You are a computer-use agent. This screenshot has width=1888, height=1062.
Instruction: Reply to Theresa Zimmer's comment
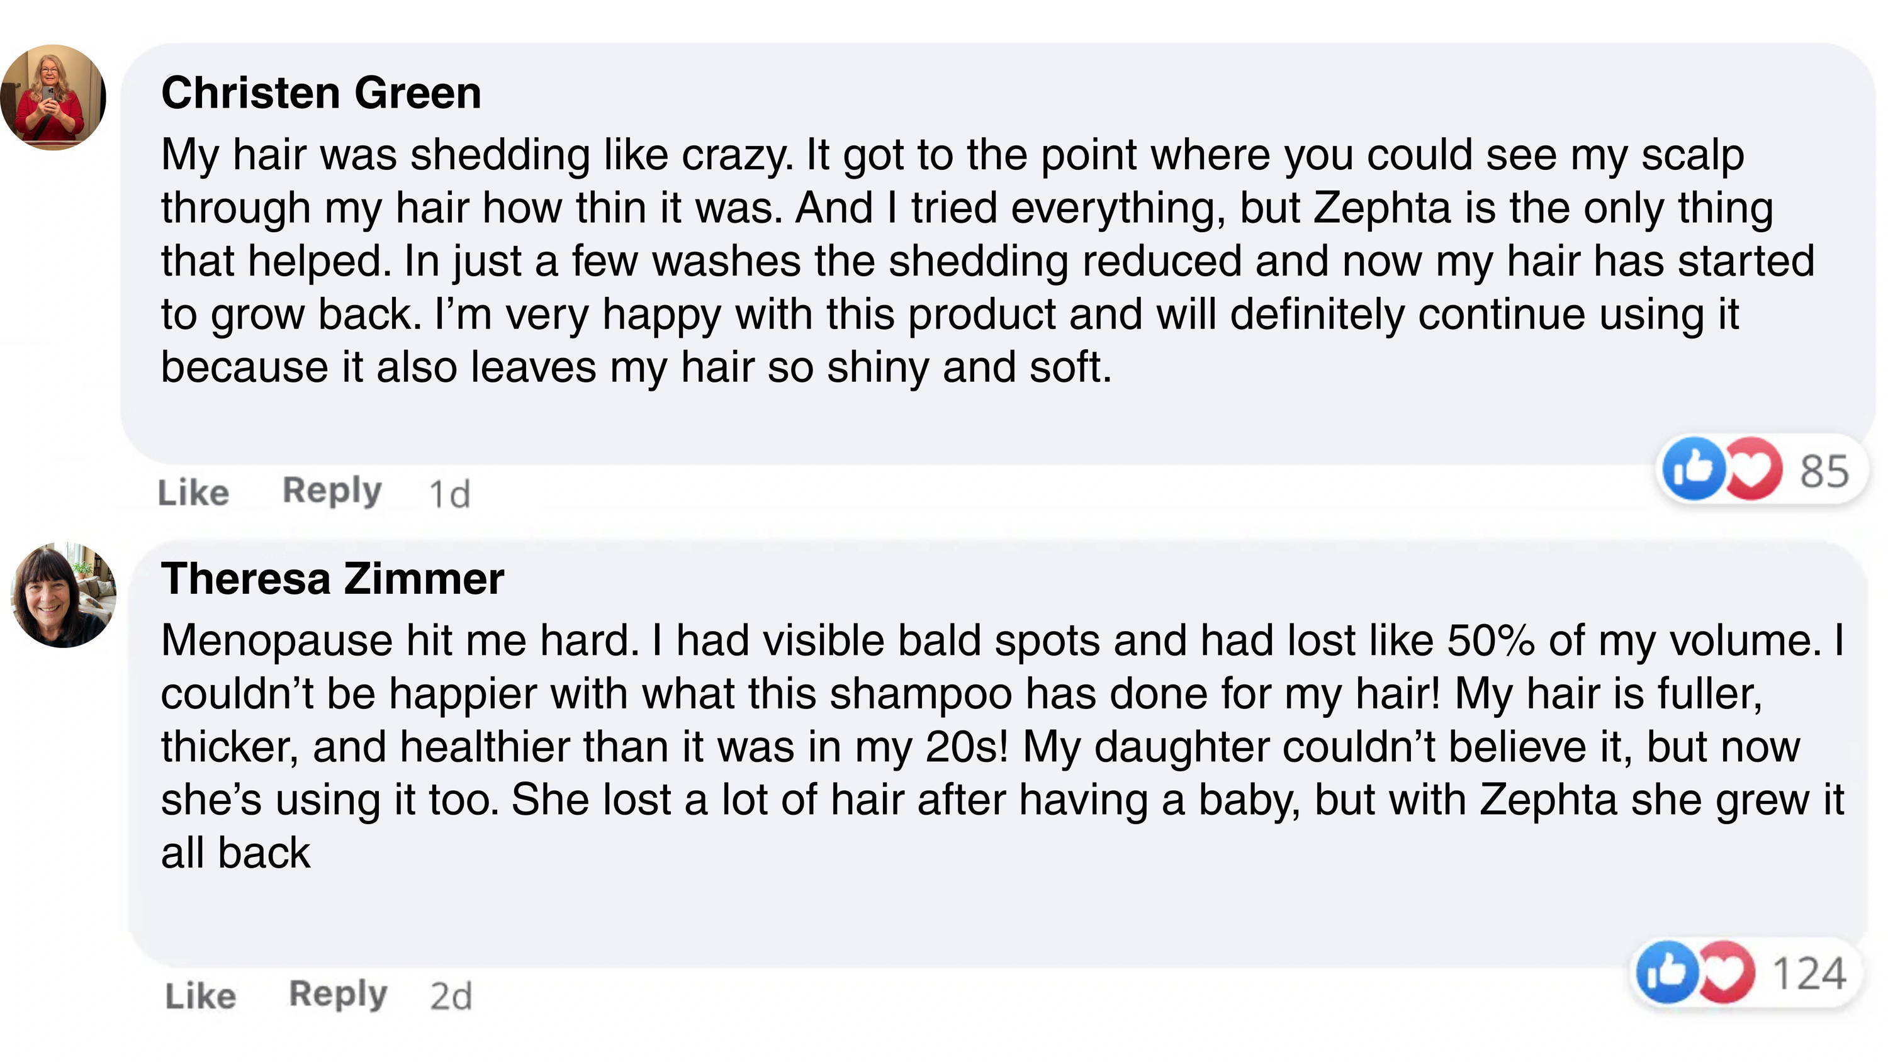pyautogui.click(x=338, y=995)
